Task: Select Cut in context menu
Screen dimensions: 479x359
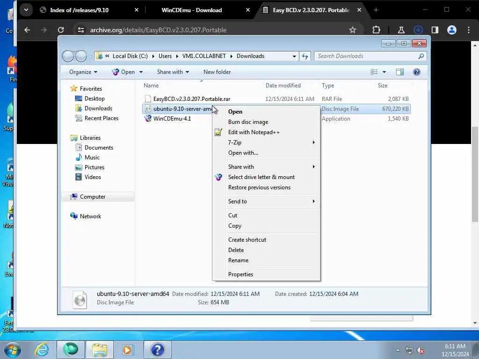Action: point(232,215)
